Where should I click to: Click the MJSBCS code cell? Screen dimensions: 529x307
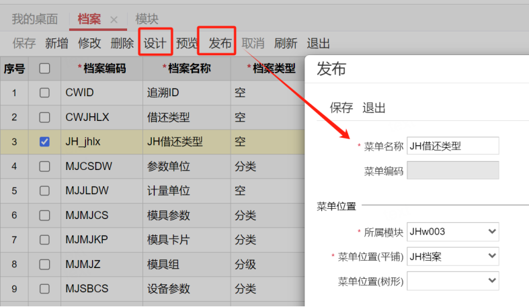click(x=102, y=289)
